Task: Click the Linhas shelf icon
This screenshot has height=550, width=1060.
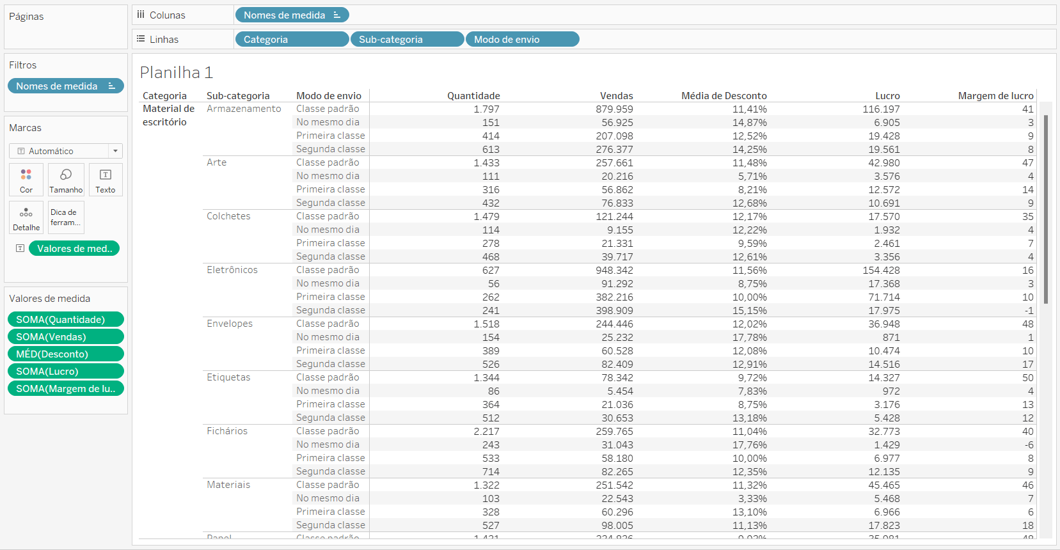Action: pyautogui.click(x=141, y=39)
